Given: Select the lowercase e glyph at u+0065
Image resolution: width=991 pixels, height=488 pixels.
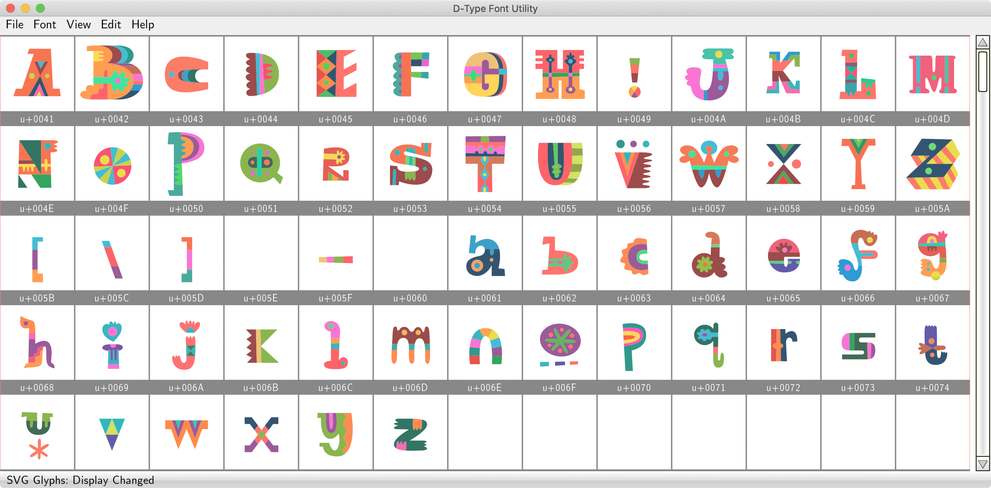Looking at the screenshot, I should (784, 255).
